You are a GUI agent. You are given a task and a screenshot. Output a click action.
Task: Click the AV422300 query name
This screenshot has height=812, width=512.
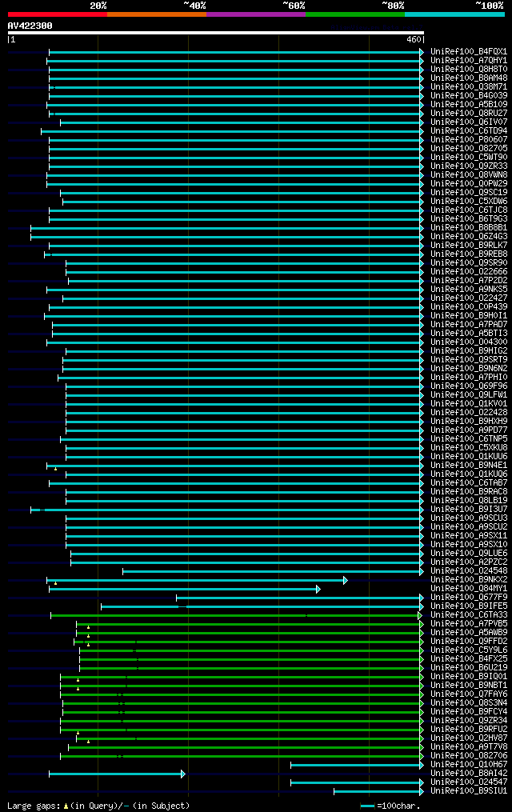30,26
